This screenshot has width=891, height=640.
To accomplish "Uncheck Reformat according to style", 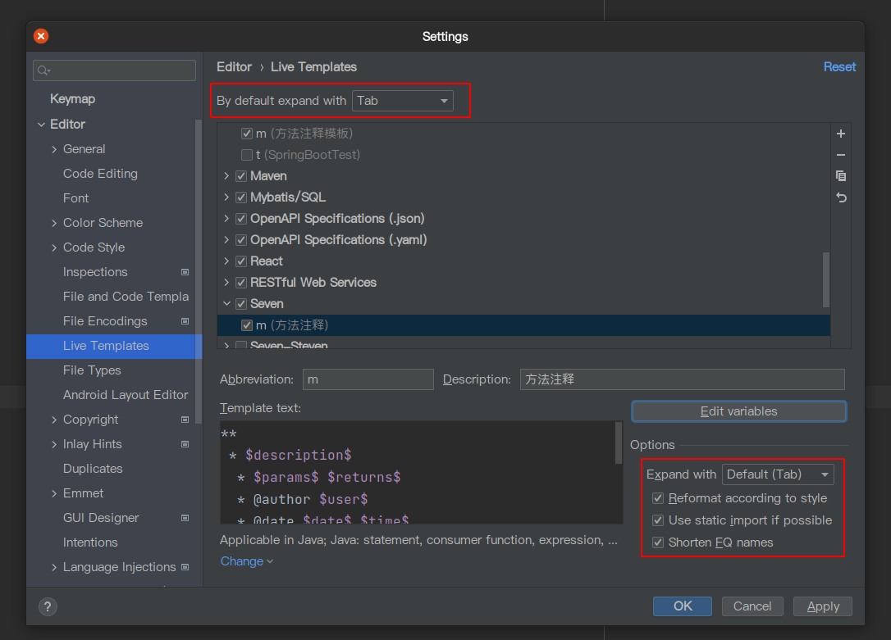I will point(658,498).
